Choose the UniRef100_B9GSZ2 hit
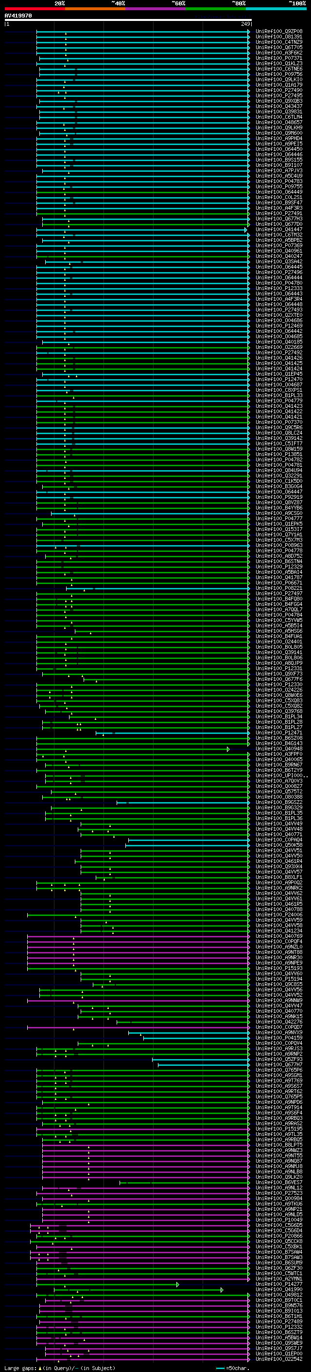 (x=279, y=802)
